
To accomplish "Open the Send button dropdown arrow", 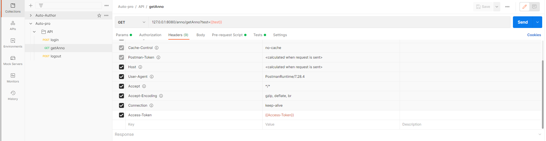I will click(x=538, y=22).
